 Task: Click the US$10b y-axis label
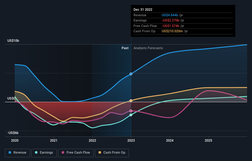13,41
